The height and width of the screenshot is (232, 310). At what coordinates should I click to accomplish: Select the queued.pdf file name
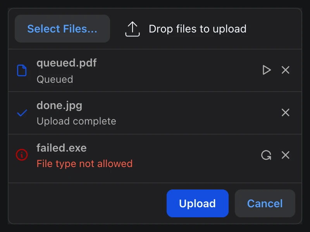tap(66, 63)
